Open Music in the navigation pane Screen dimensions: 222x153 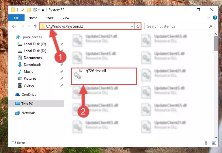coord(28,72)
